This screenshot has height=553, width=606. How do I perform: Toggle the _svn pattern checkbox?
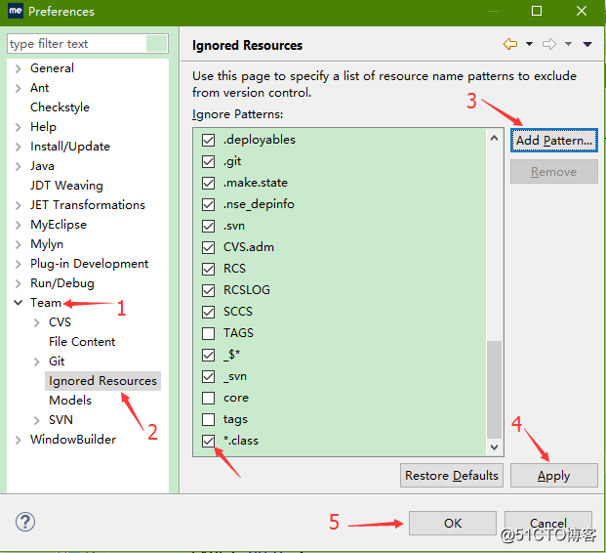[208, 376]
